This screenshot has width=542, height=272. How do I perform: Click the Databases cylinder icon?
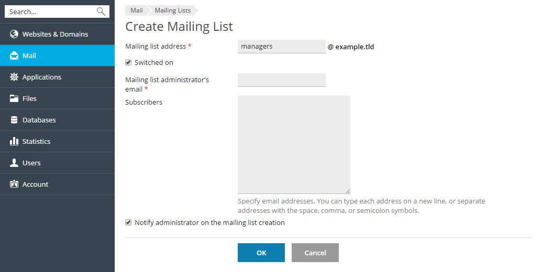[14, 120]
